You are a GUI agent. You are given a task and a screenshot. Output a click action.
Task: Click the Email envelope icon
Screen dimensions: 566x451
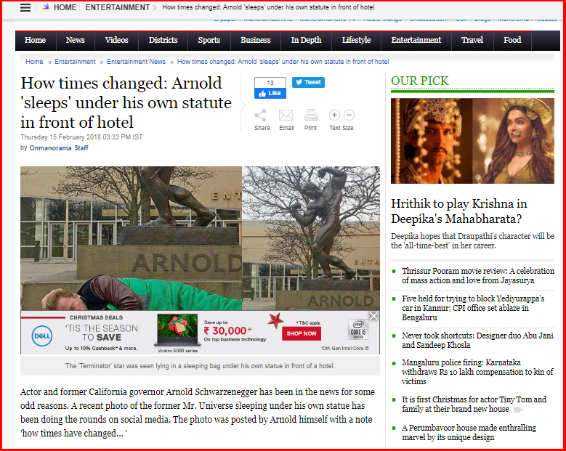(x=286, y=115)
